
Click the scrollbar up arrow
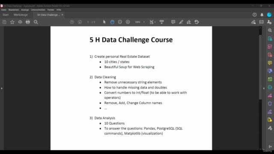pyautogui.click(x=260, y=28)
